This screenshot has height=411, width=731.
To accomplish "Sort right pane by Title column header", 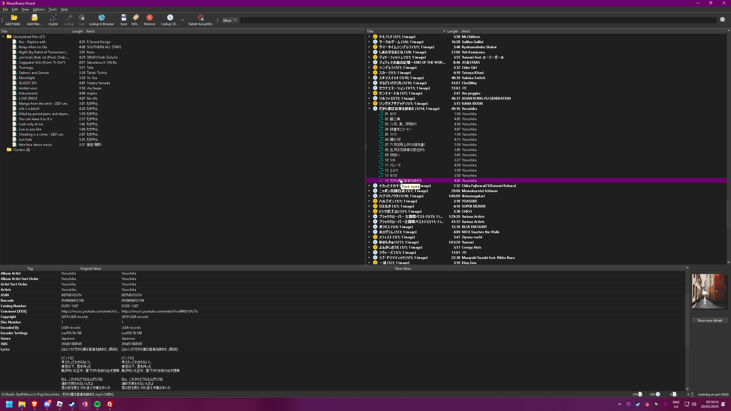I will 406,31.
